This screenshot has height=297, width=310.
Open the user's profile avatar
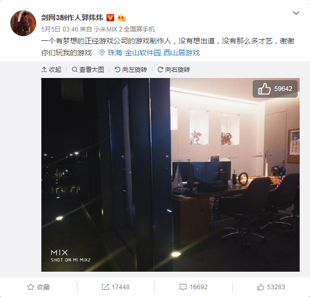pos(23,23)
